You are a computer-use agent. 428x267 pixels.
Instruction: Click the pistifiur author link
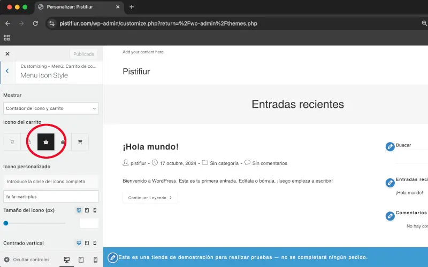pyautogui.click(x=138, y=163)
